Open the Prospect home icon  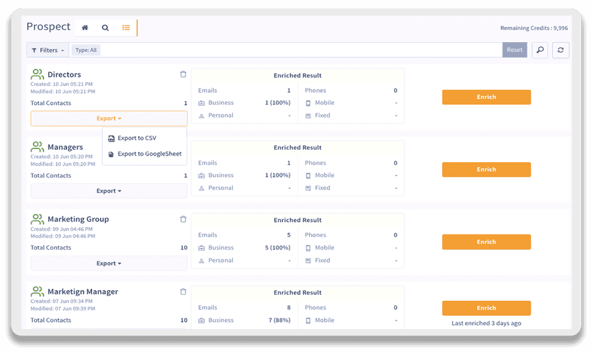coord(85,28)
